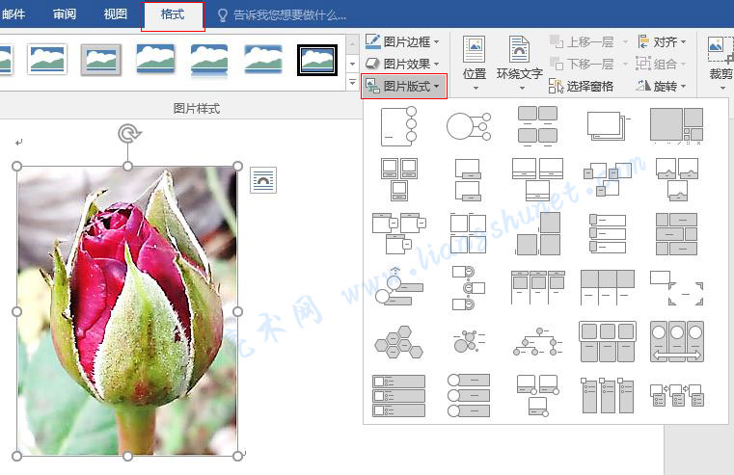
Task: Choose the two offset captioned pictures layout
Action: pos(467,179)
